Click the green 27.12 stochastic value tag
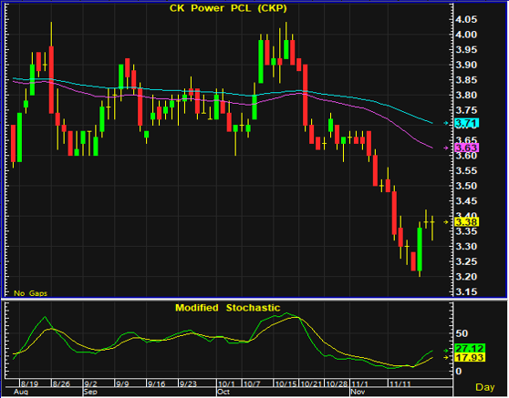 pyautogui.click(x=470, y=349)
